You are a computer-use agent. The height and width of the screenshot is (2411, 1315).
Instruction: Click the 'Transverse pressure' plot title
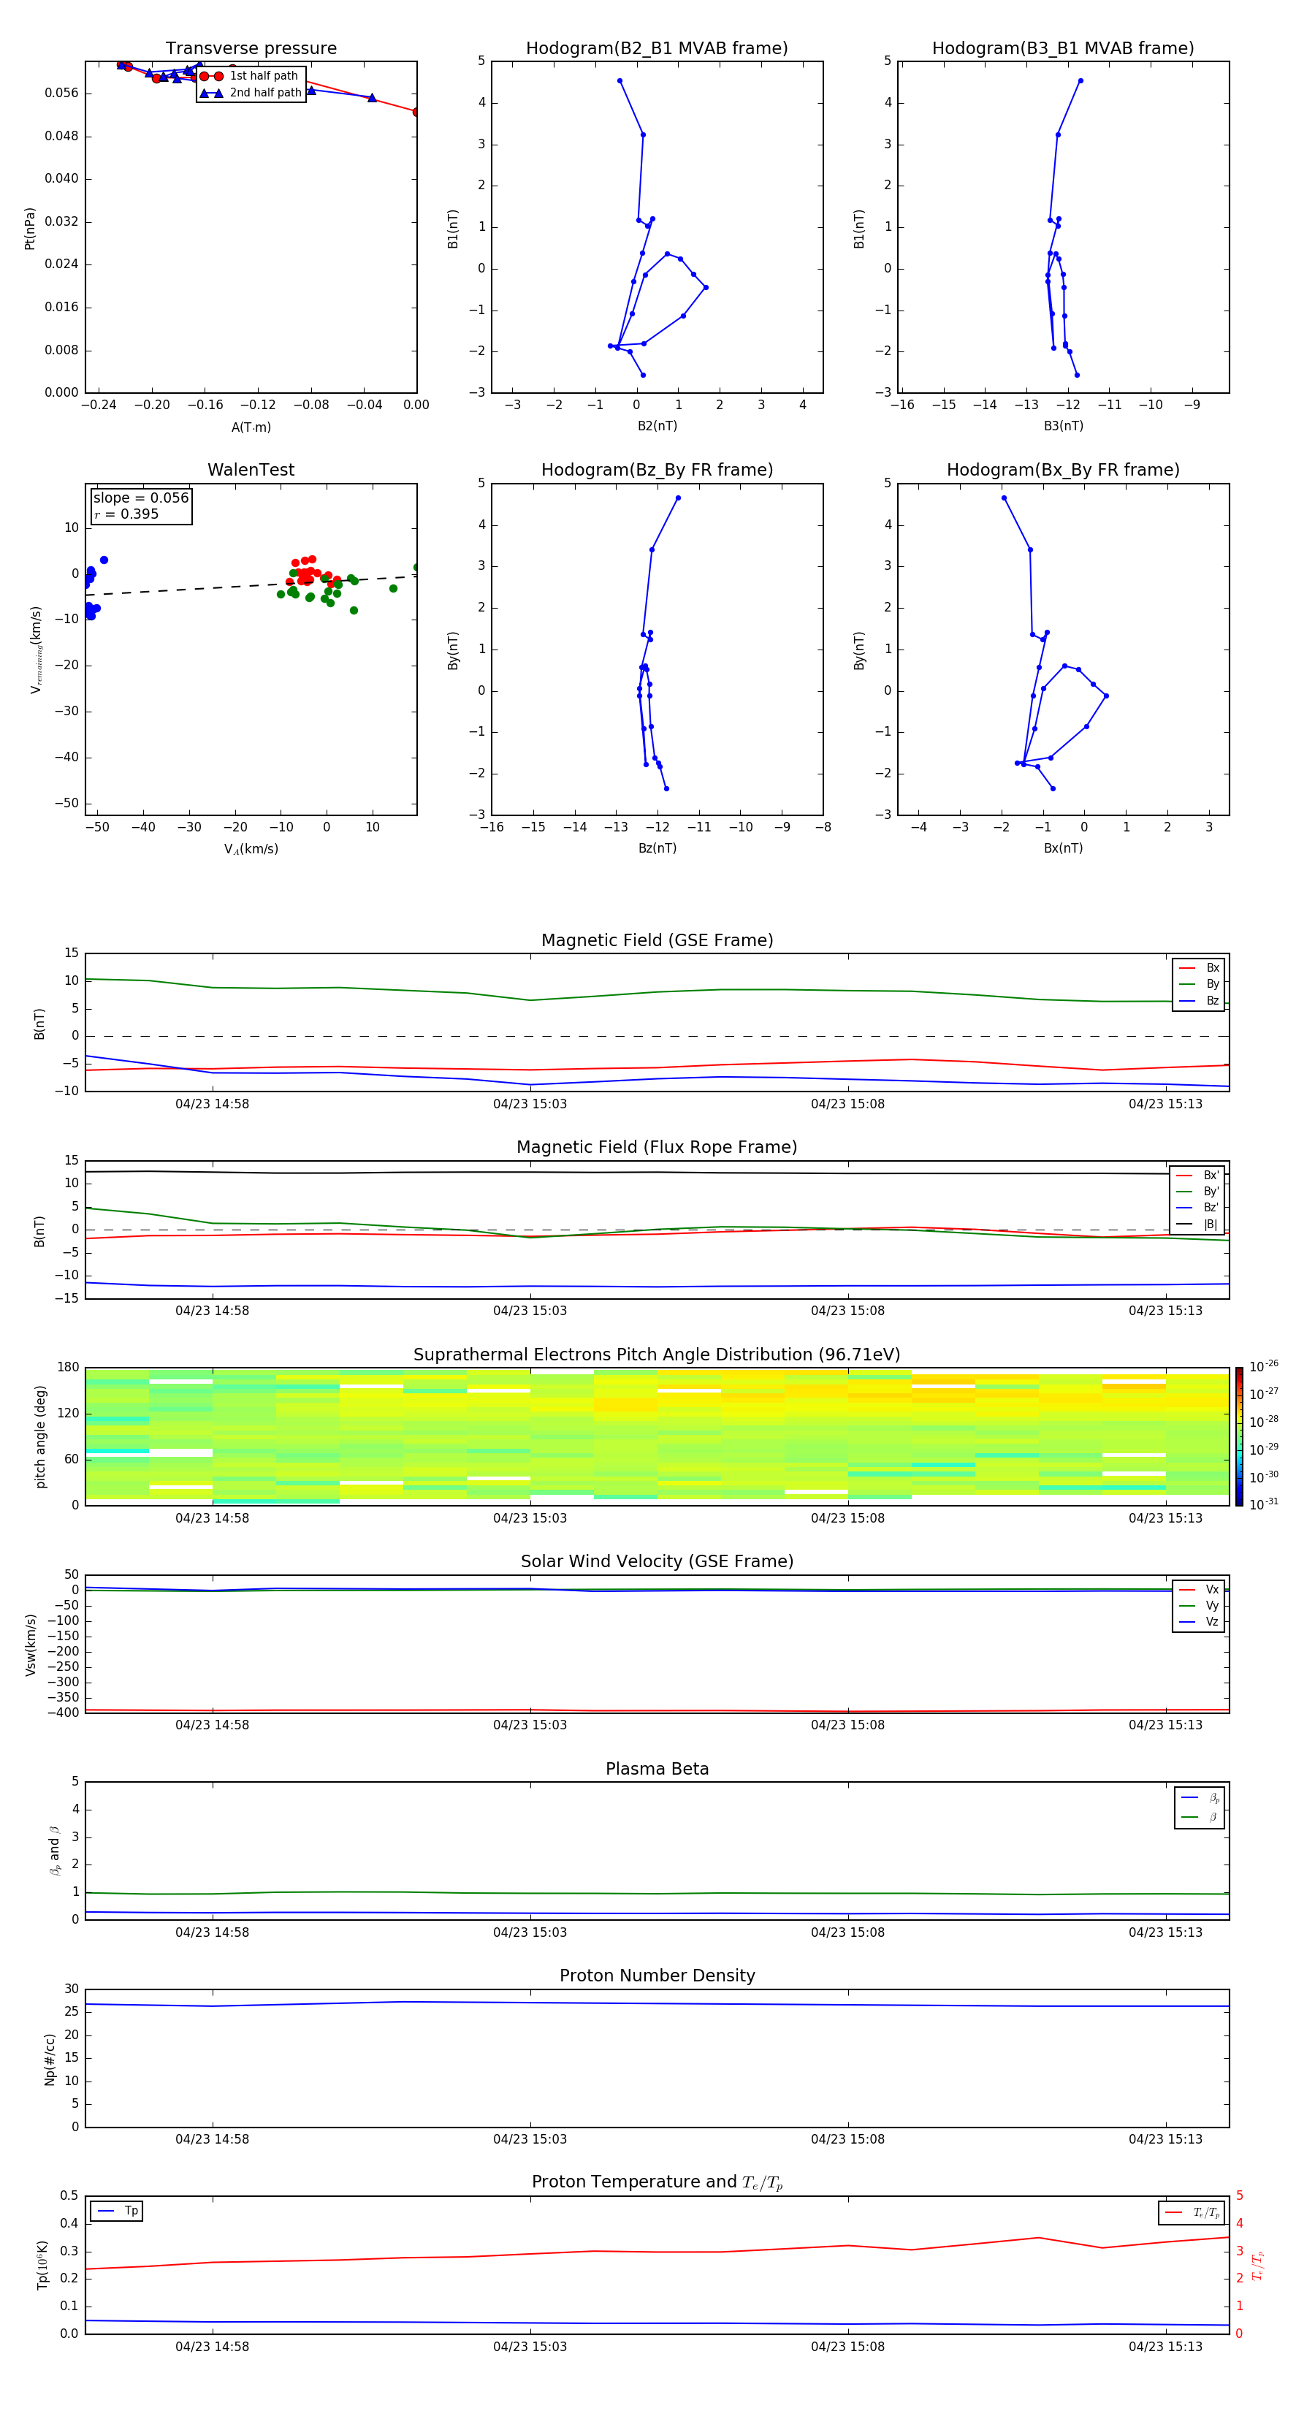(x=251, y=49)
